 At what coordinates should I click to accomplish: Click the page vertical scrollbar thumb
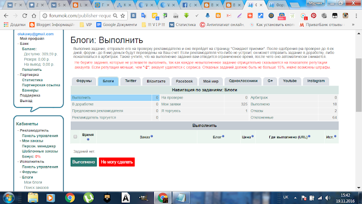coord(359,84)
